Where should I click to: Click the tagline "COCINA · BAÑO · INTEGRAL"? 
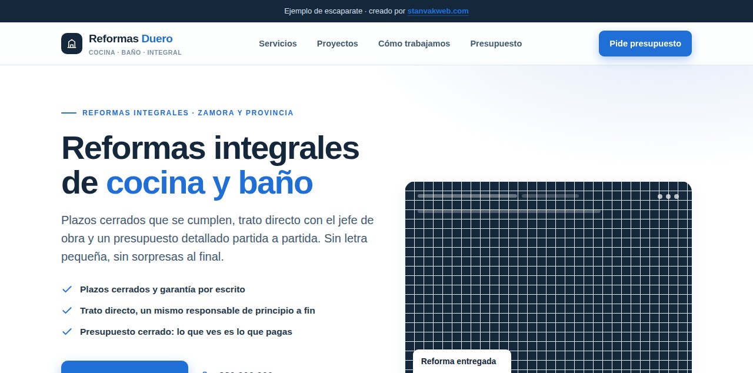tap(135, 52)
